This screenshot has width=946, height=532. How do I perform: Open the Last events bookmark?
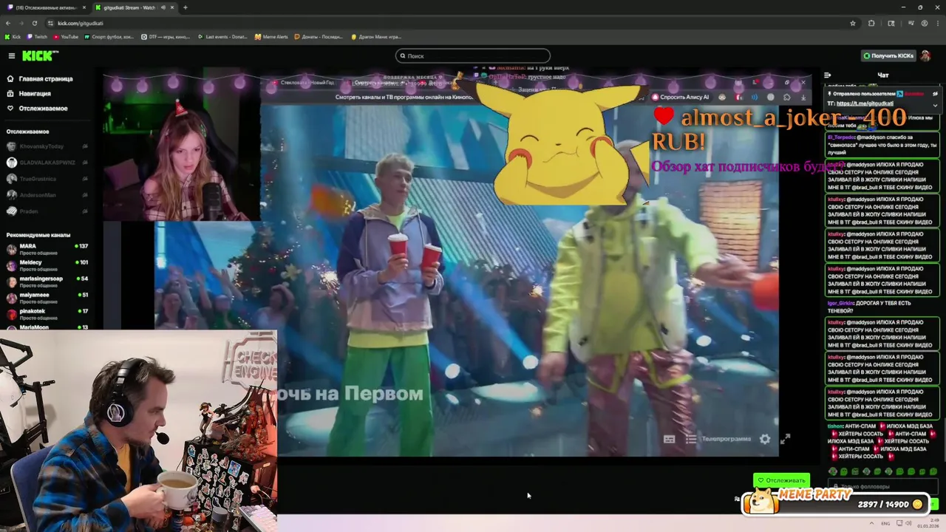click(222, 36)
